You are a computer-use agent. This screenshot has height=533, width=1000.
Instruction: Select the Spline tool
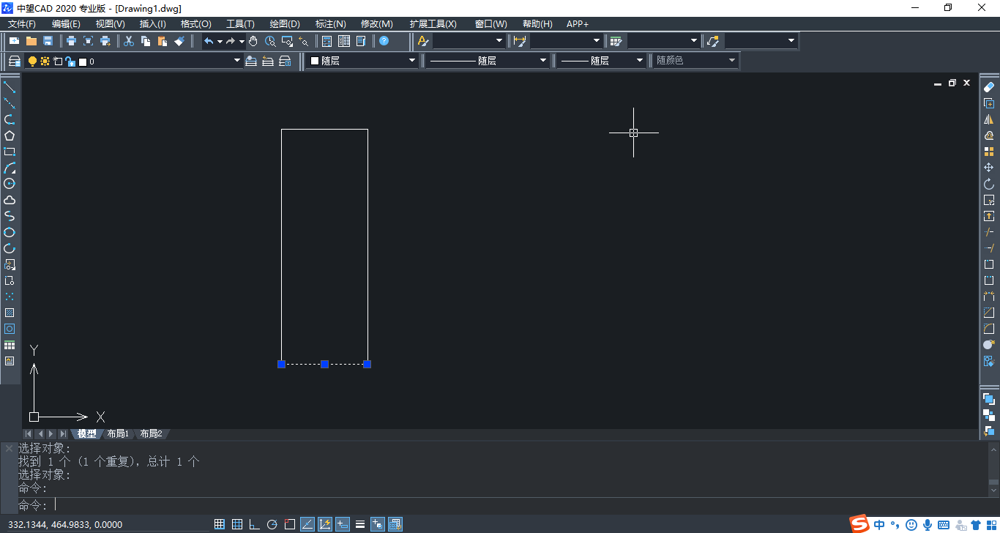(10, 216)
